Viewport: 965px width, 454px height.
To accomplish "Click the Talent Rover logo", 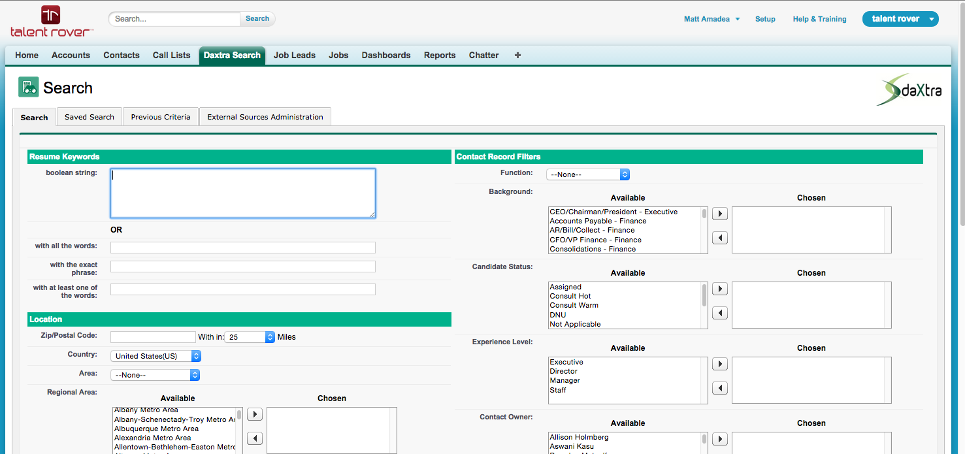I will 52,21.
